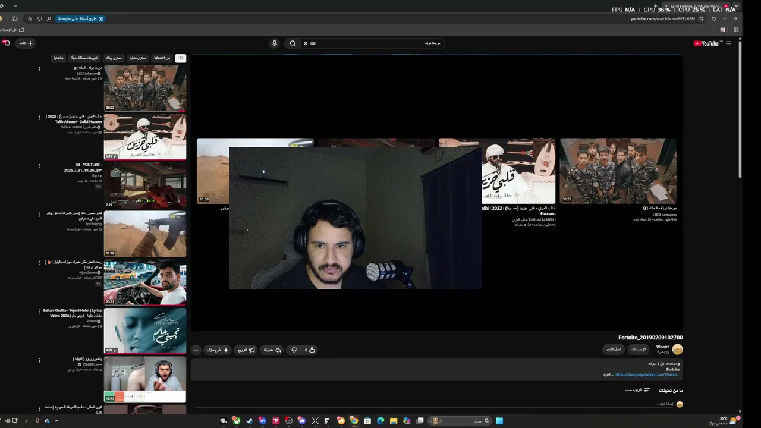Dislike the video with the thumbs-down icon
Viewport: 761px width, 428px height.
point(294,350)
